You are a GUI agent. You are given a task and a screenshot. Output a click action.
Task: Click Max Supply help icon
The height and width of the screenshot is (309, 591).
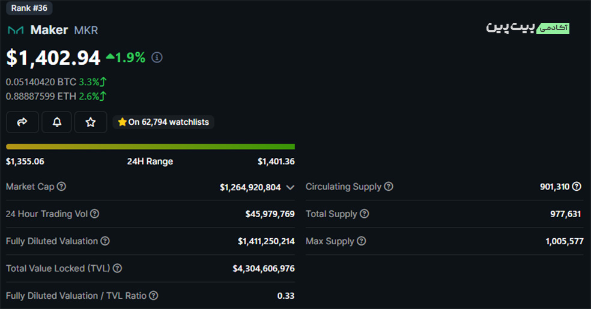[362, 241]
